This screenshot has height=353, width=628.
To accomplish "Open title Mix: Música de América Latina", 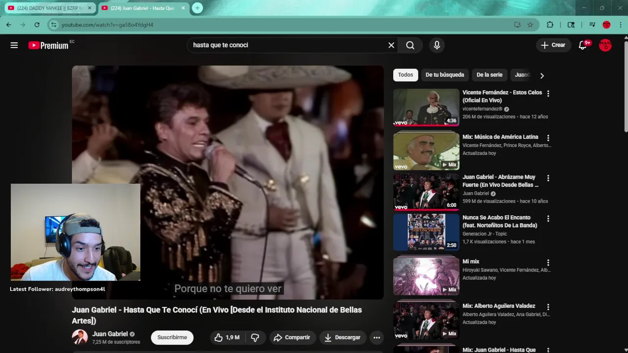I will click(x=500, y=137).
